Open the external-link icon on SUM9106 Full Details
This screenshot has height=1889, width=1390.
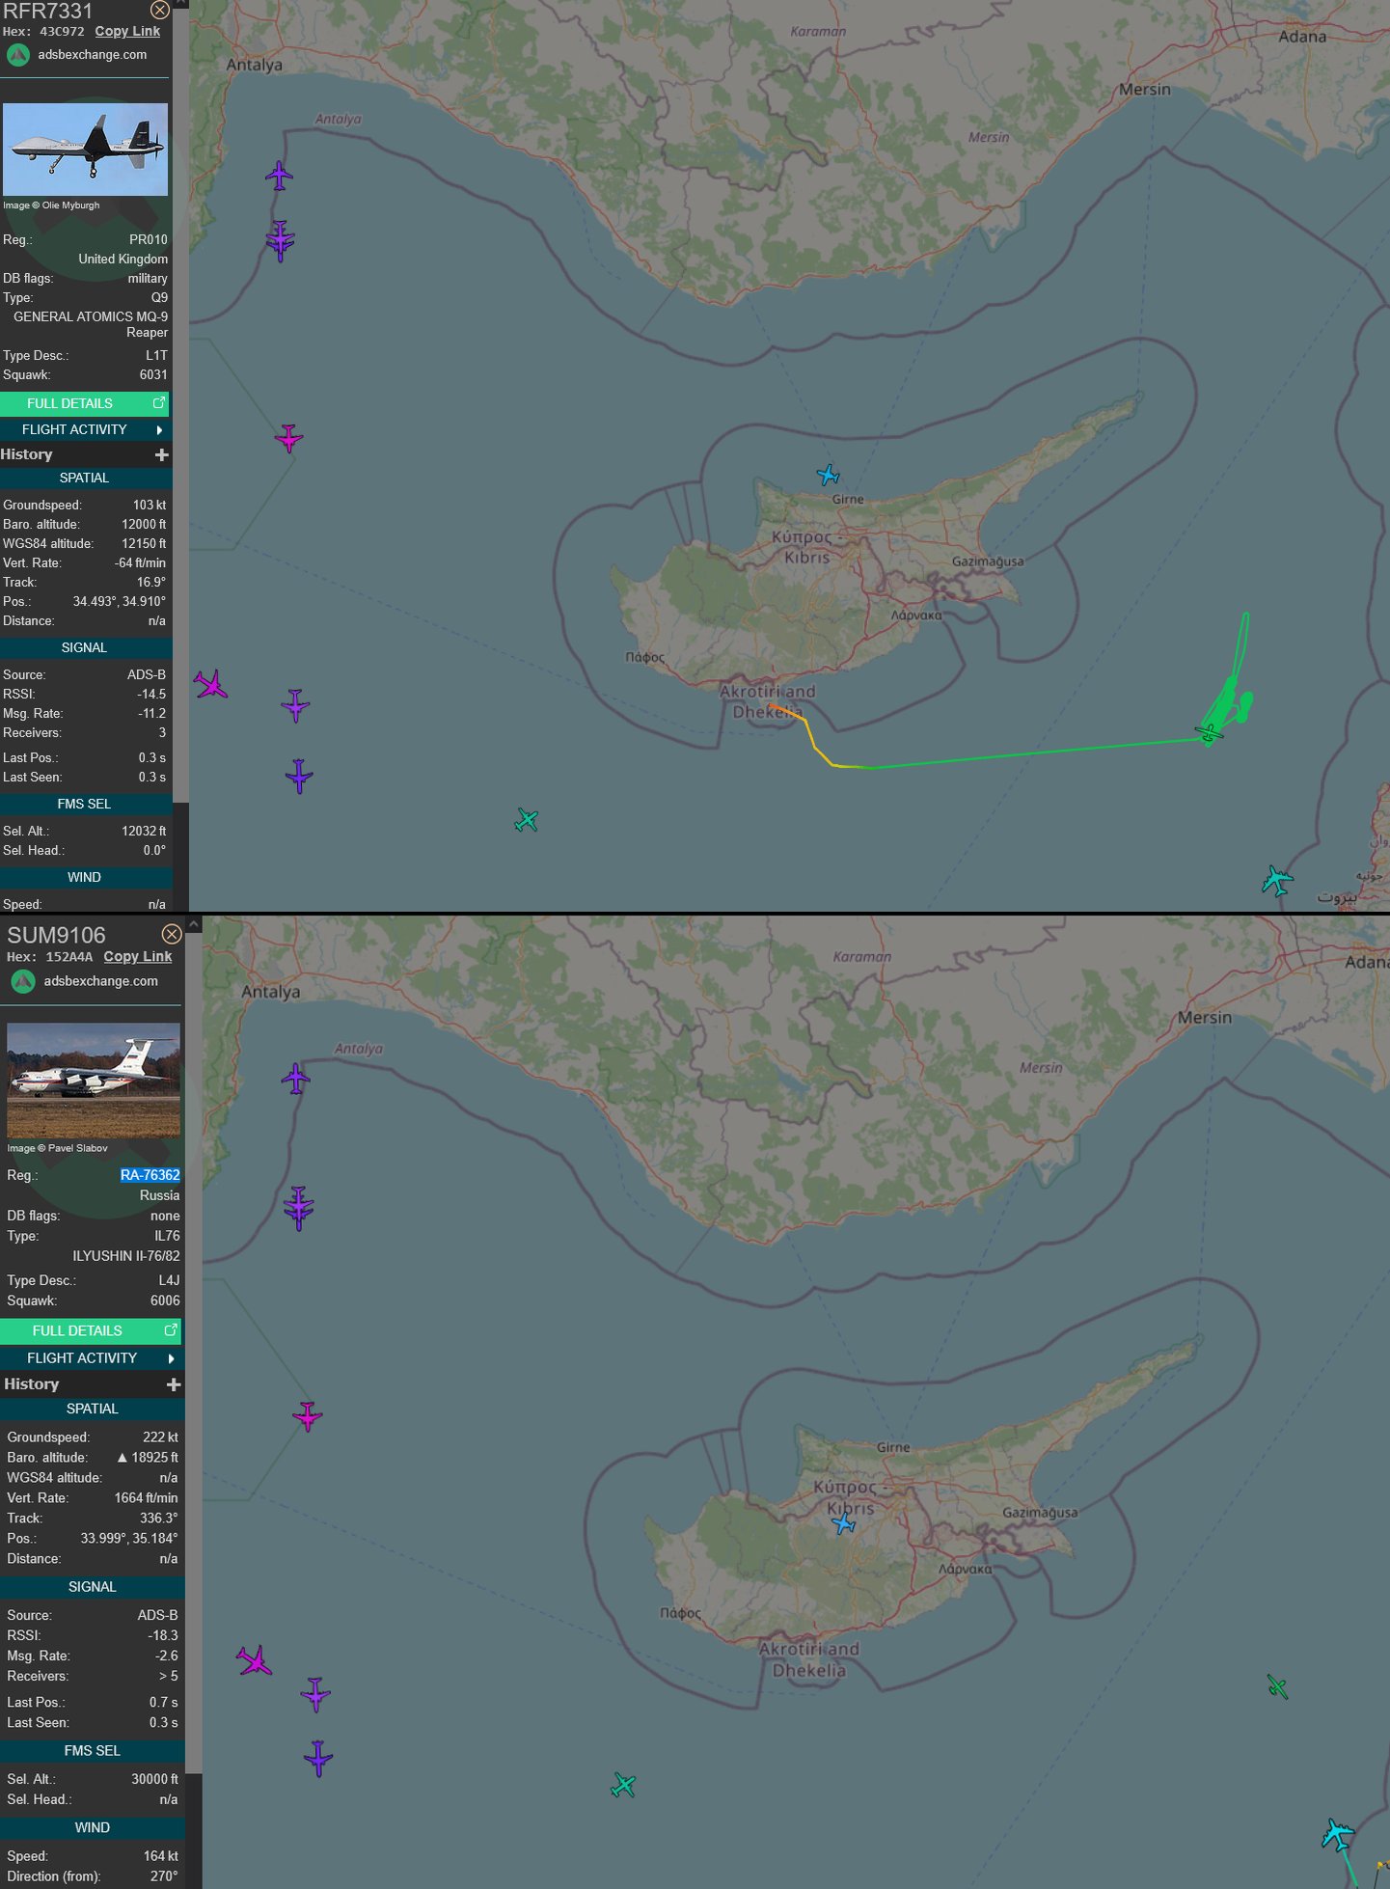coord(171,1329)
